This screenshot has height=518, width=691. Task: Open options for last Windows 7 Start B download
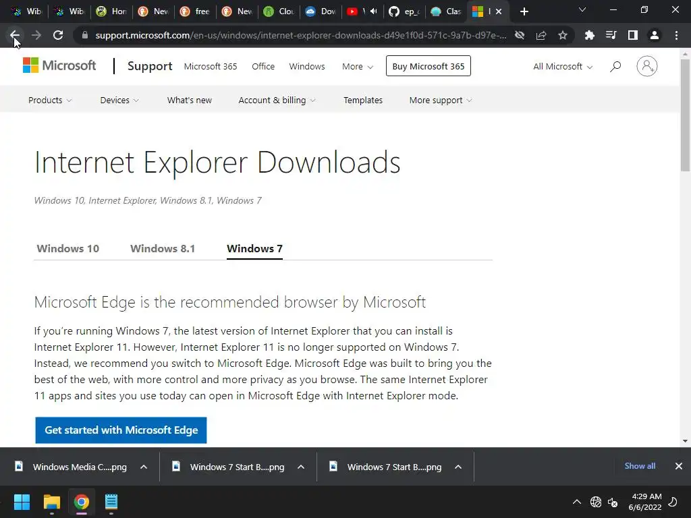tap(458, 467)
